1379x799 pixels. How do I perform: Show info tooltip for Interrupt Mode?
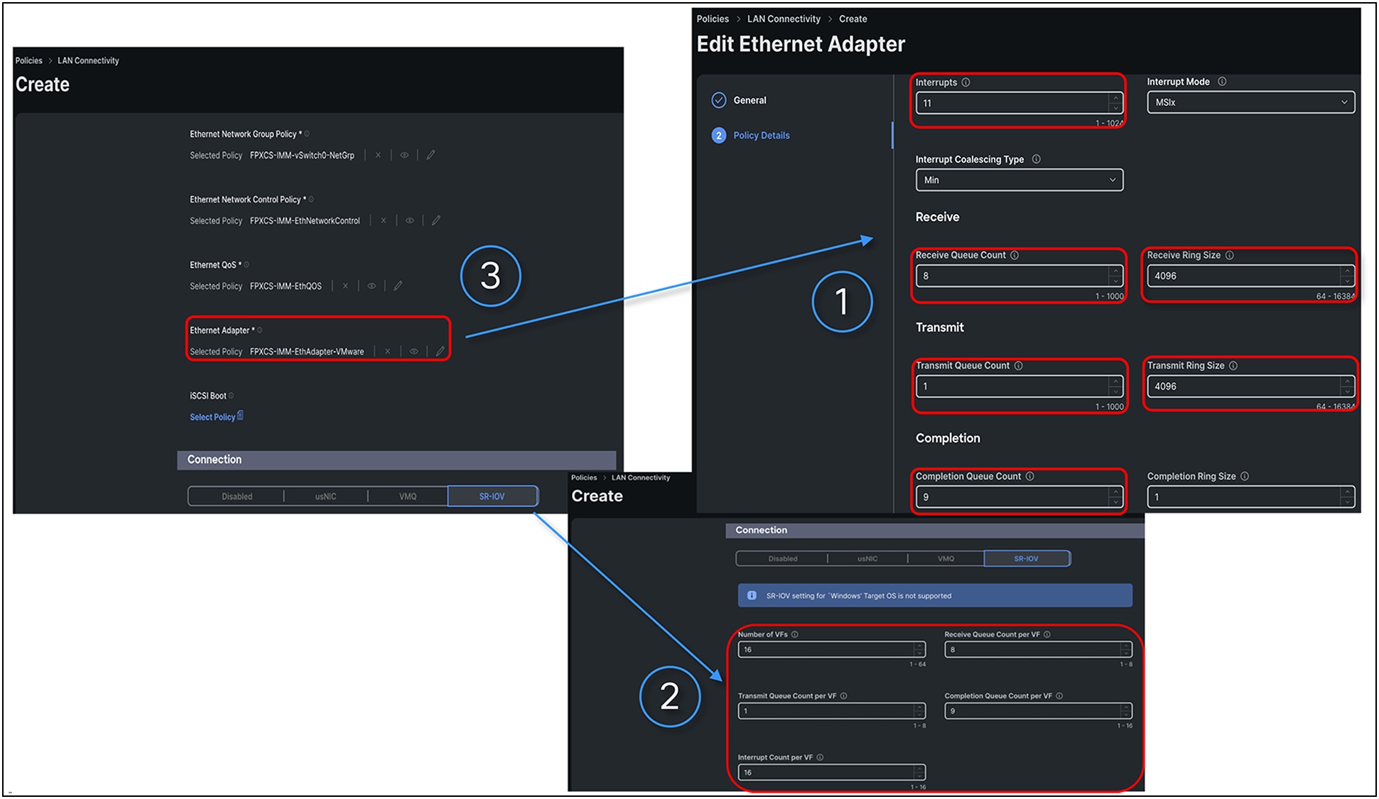click(x=1222, y=82)
